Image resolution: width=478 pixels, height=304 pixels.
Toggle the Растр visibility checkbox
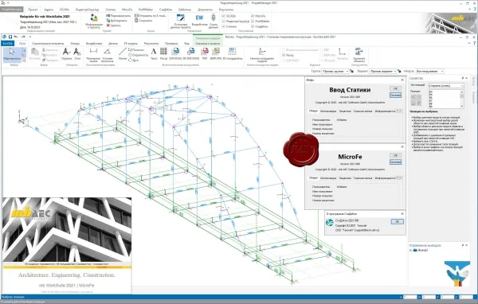click(x=284, y=55)
